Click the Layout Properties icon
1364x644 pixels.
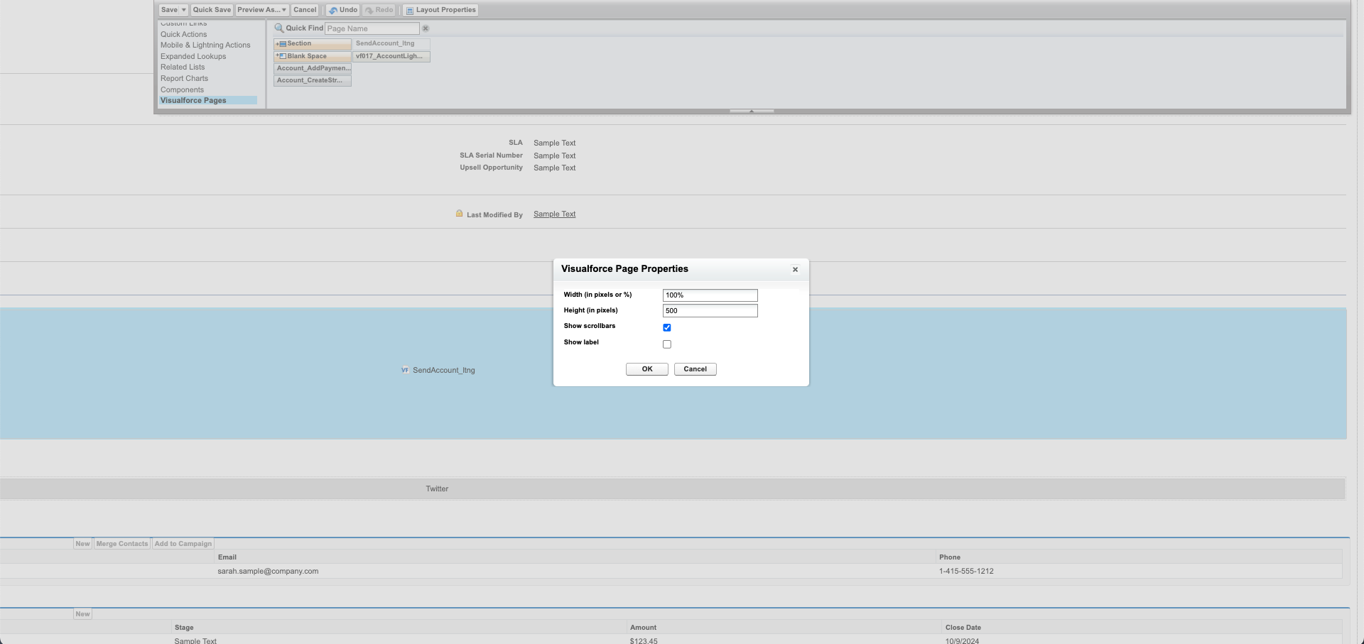tap(410, 10)
